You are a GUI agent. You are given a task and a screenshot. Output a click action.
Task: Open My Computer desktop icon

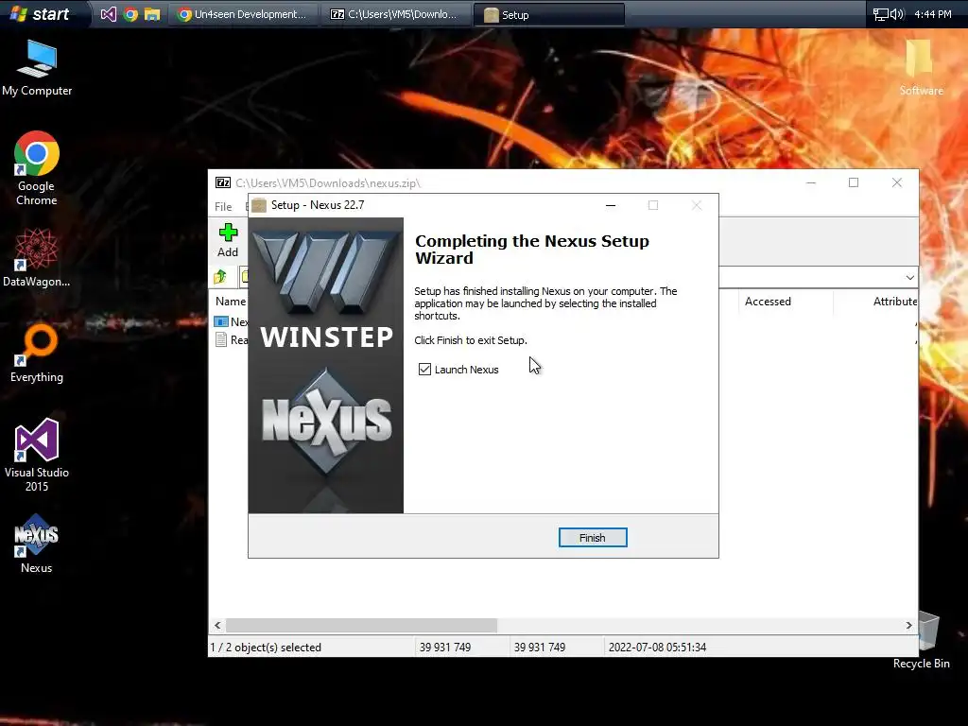point(37,68)
